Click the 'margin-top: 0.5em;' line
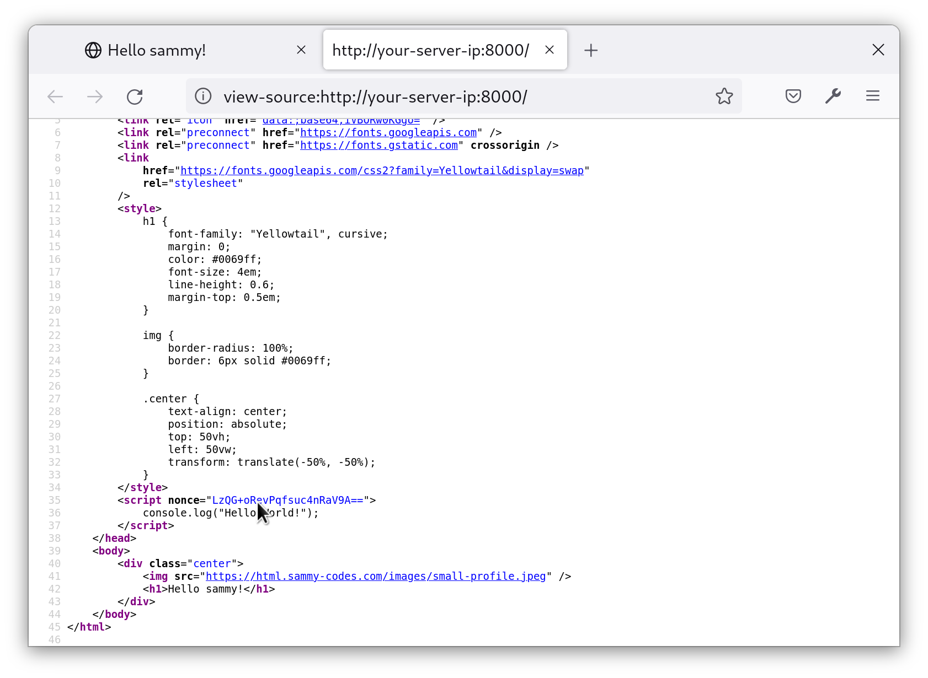The height and width of the screenshot is (678, 928). point(225,297)
